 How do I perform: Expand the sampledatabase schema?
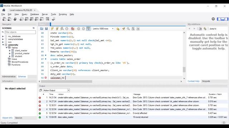pyautogui.click(x=3, y=39)
